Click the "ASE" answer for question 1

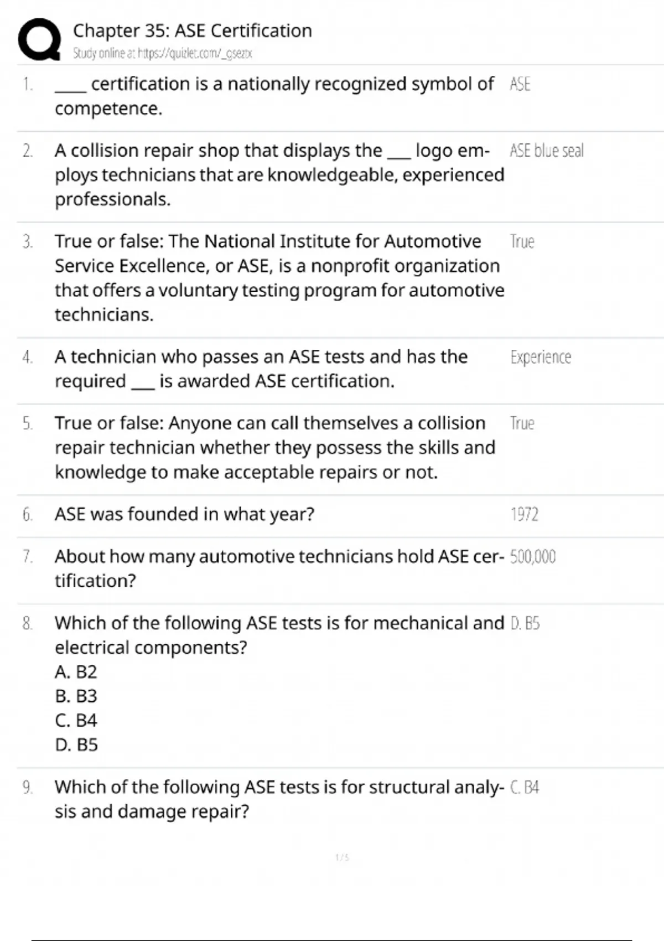click(520, 84)
